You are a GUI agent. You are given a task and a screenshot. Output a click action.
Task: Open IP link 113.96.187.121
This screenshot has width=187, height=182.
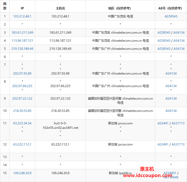tap(22, 41)
